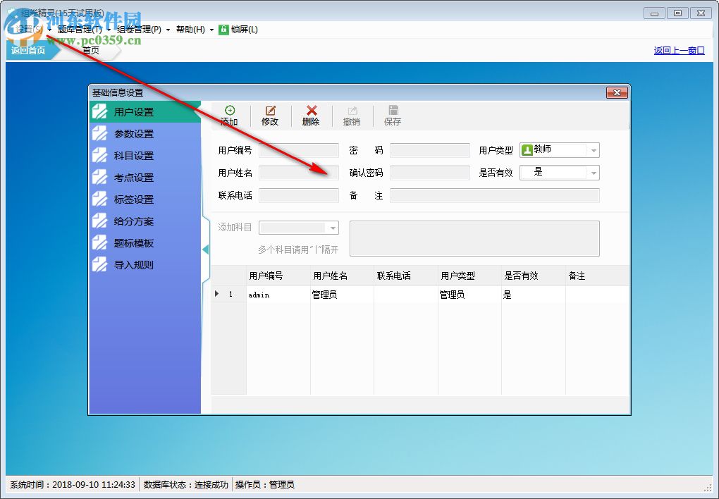Open 参数设置 in the sidebar
719x499 pixels.
click(145, 133)
